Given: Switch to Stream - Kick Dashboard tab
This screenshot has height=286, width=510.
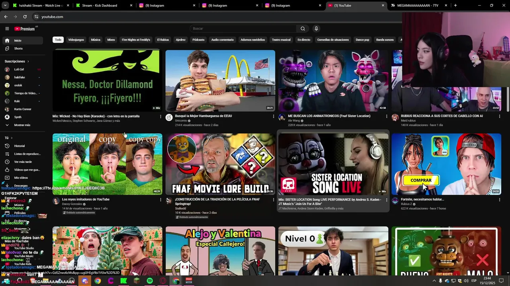Looking at the screenshot, I should pos(104,6).
